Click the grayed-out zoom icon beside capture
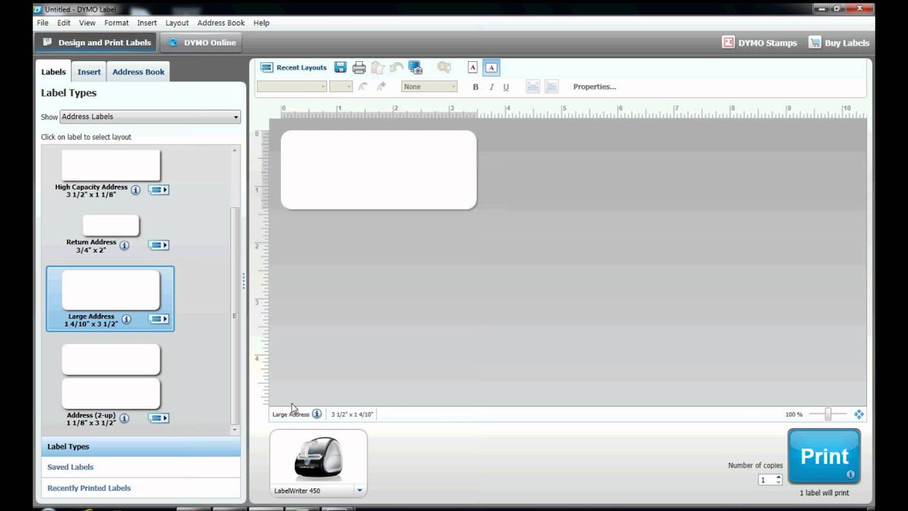 pyautogui.click(x=444, y=67)
